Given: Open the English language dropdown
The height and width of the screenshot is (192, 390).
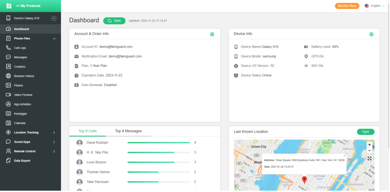Looking at the screenshot, I should (375, 6).
